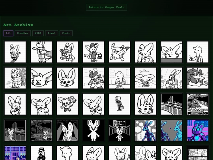213x160 pixels.
Task: Open the man on phone with briefcase
Action: pos(120,104)
